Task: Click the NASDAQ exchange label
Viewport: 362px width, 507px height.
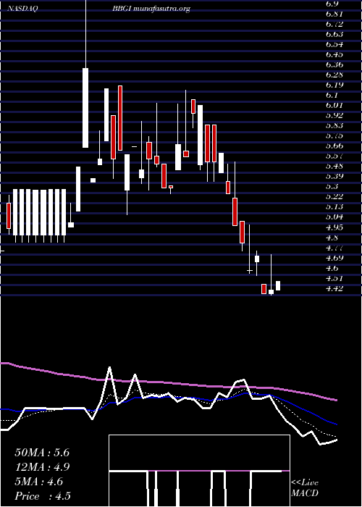Action: point(22,9)
